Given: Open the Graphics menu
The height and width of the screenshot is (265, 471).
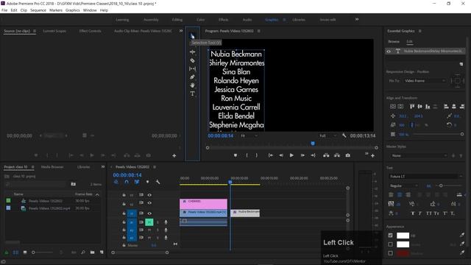Looking at the screenshot, I should pyautogui.click(x=73, y=10).
